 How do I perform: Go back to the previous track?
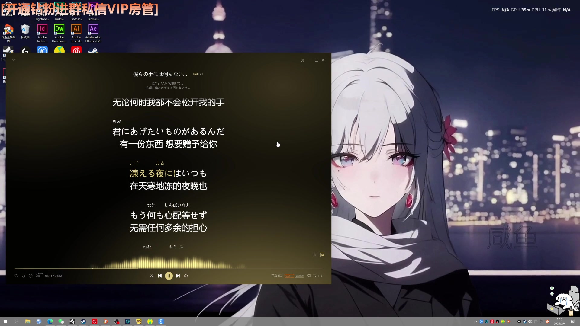tap(160, 276)
